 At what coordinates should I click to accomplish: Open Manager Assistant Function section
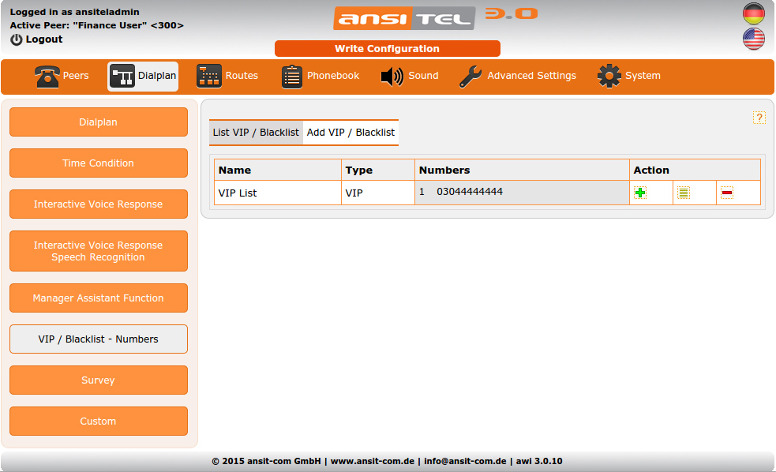tap(99, 298)
